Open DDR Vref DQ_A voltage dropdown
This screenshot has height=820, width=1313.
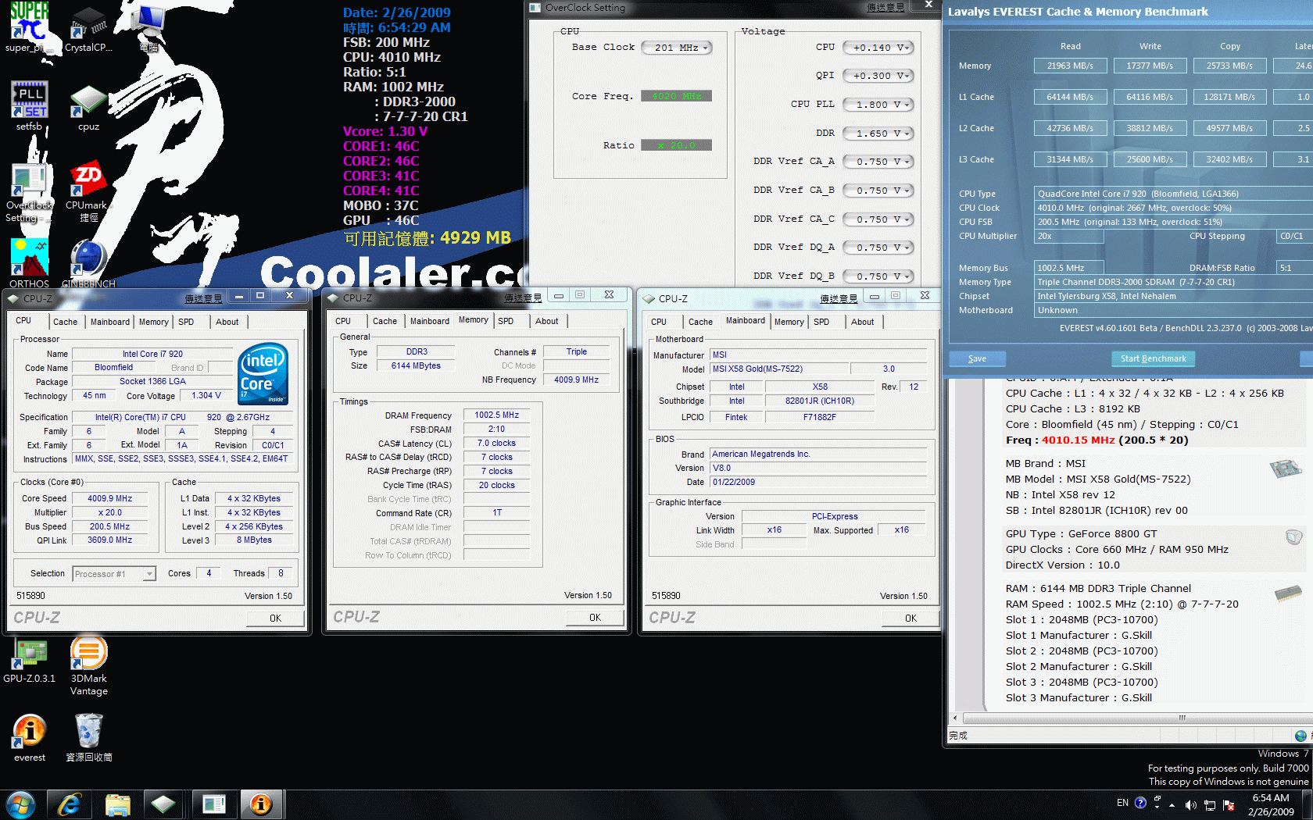(878, 248)
